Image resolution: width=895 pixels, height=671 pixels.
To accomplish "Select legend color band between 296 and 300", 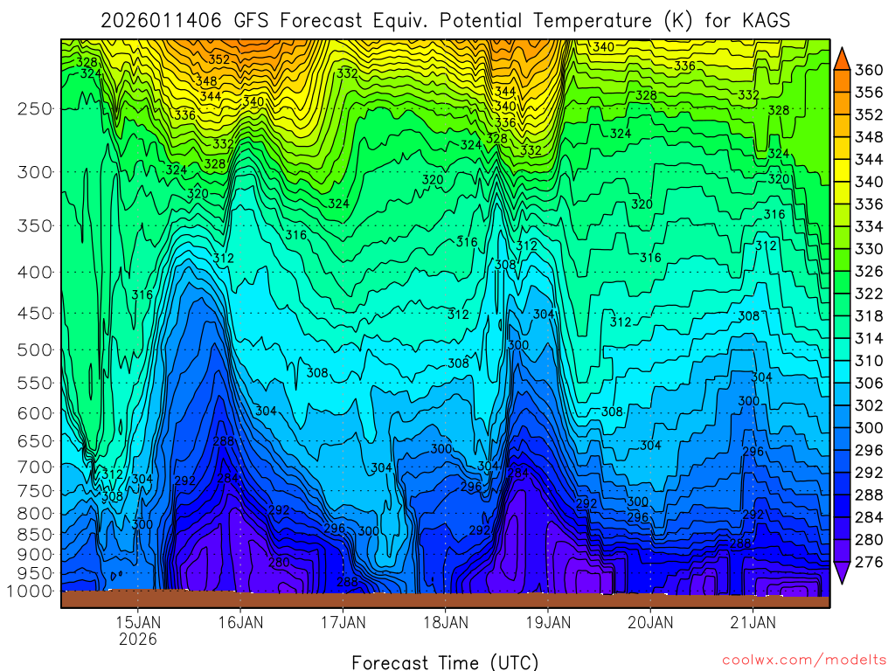I will (x=842, y=439).
